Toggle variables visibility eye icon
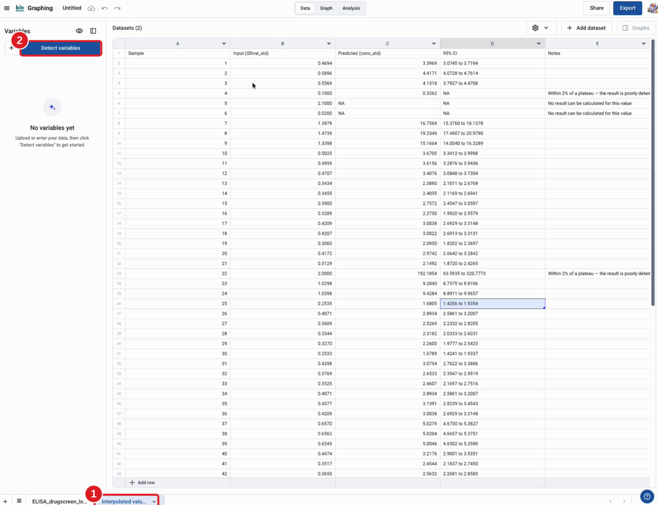This screenshot has width=658, height=505. coord(79,31)
